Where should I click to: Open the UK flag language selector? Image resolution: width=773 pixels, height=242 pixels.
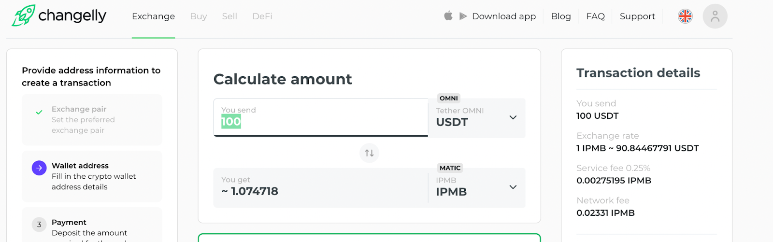coord(685,16)
